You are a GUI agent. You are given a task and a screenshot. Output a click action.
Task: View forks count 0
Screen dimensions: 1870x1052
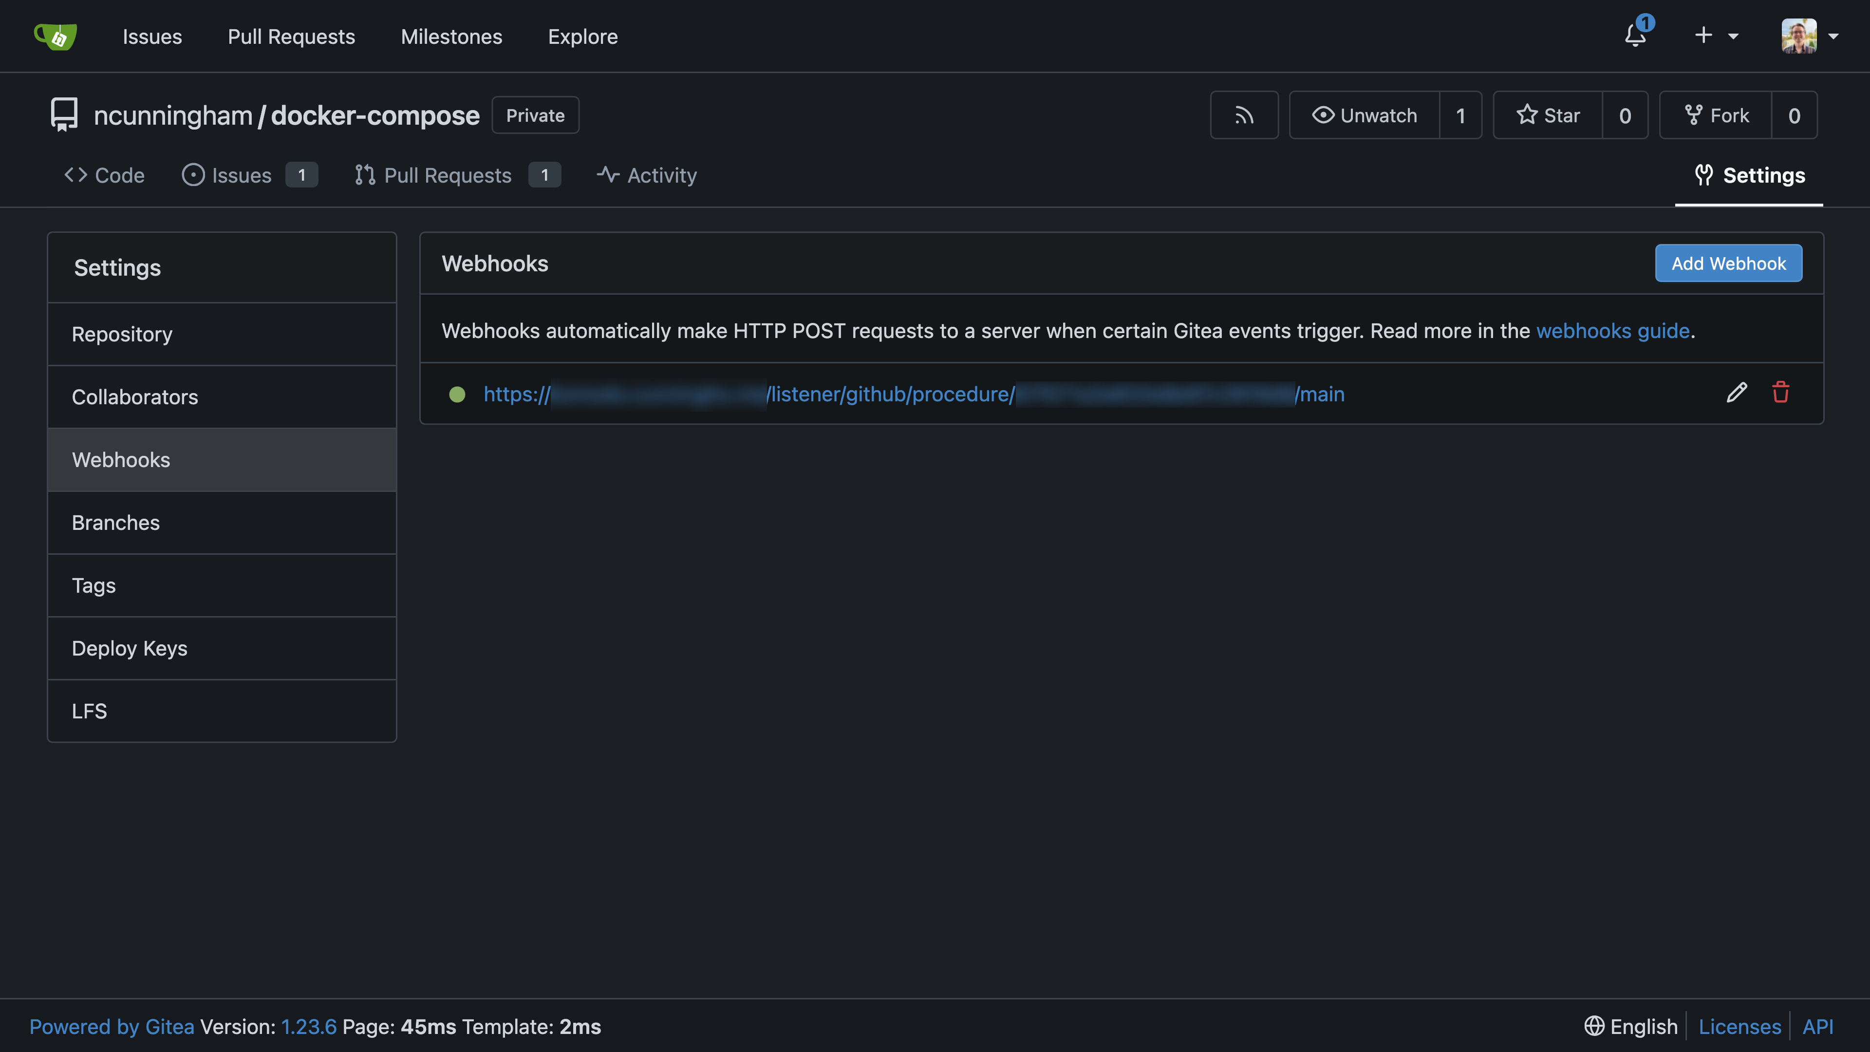(x=1795, y=115)
